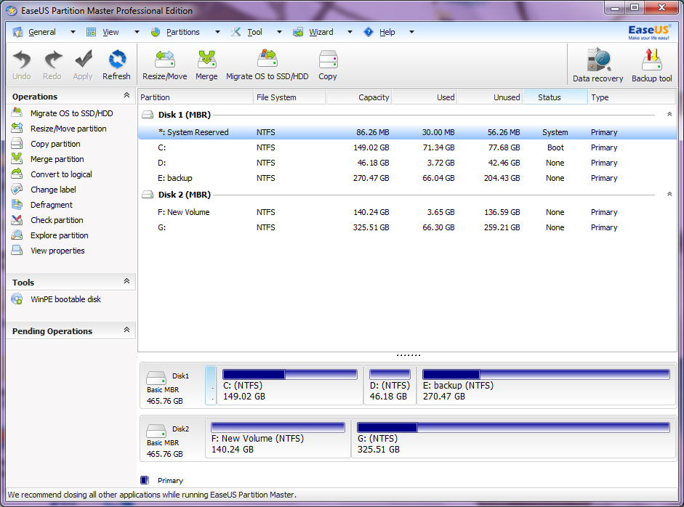Open the Partitions menu
The image size is (684, 507).
tap(182, 32)
